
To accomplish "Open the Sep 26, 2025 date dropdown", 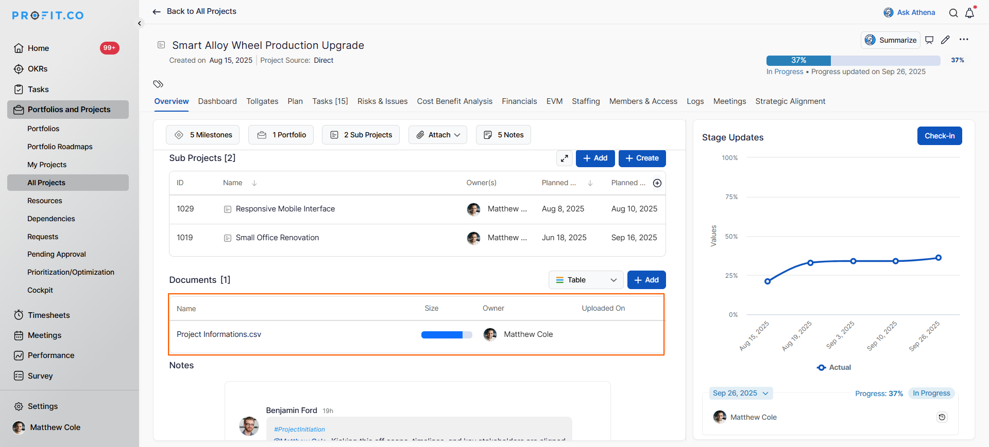I will [x=740, y=394].
